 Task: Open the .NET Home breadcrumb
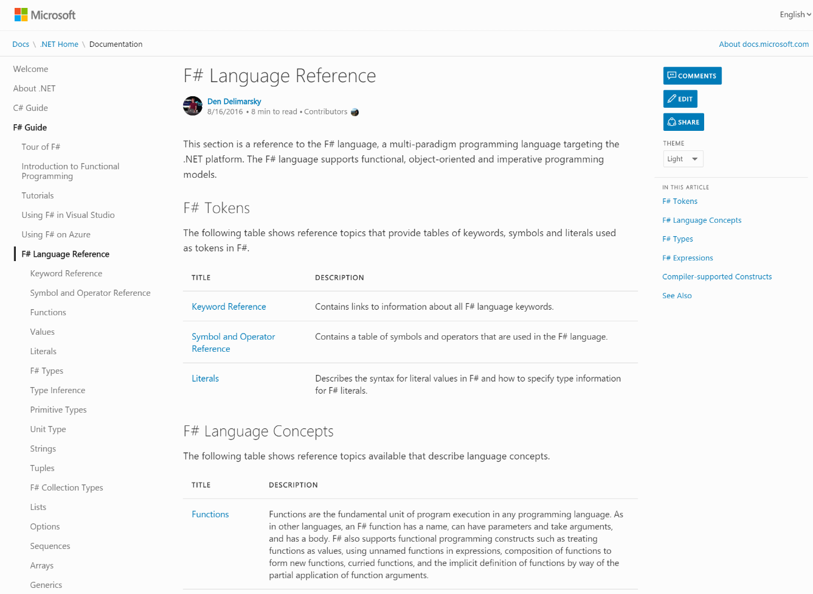(59, 44)
